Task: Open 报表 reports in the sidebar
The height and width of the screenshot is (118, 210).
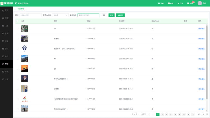Action: tap(6, 72)
